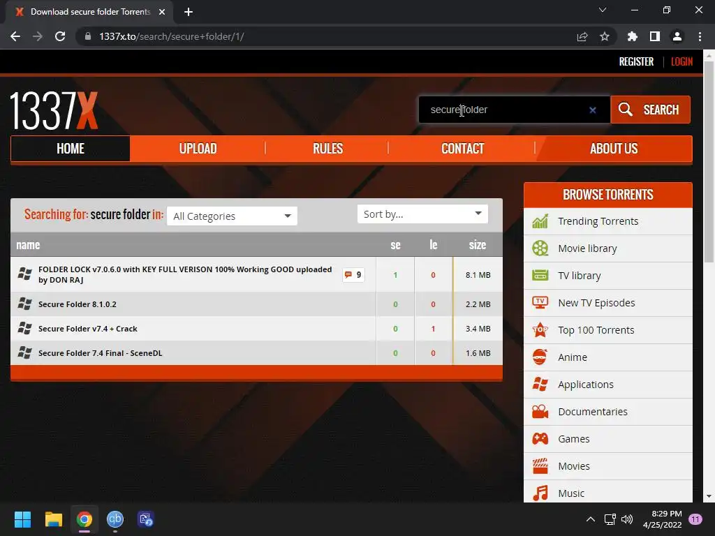Click the app icon beside FOLDER LOCK v7.0.6.0
This screenshot has height=536, width=715.
click(x=24, y=274)
